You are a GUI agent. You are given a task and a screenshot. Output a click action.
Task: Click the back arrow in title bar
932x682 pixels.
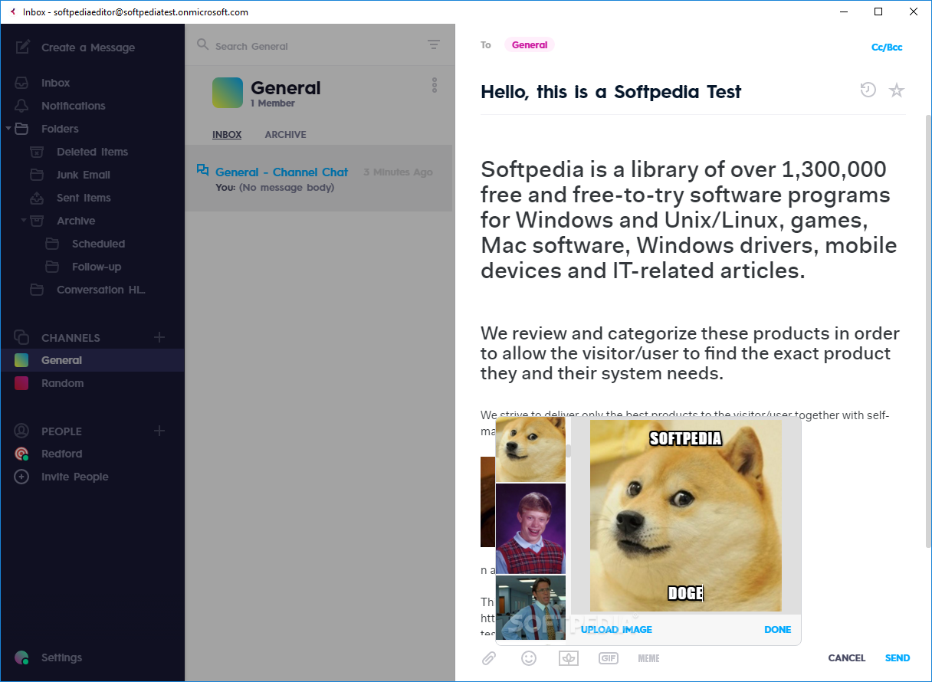coord(12,12)
